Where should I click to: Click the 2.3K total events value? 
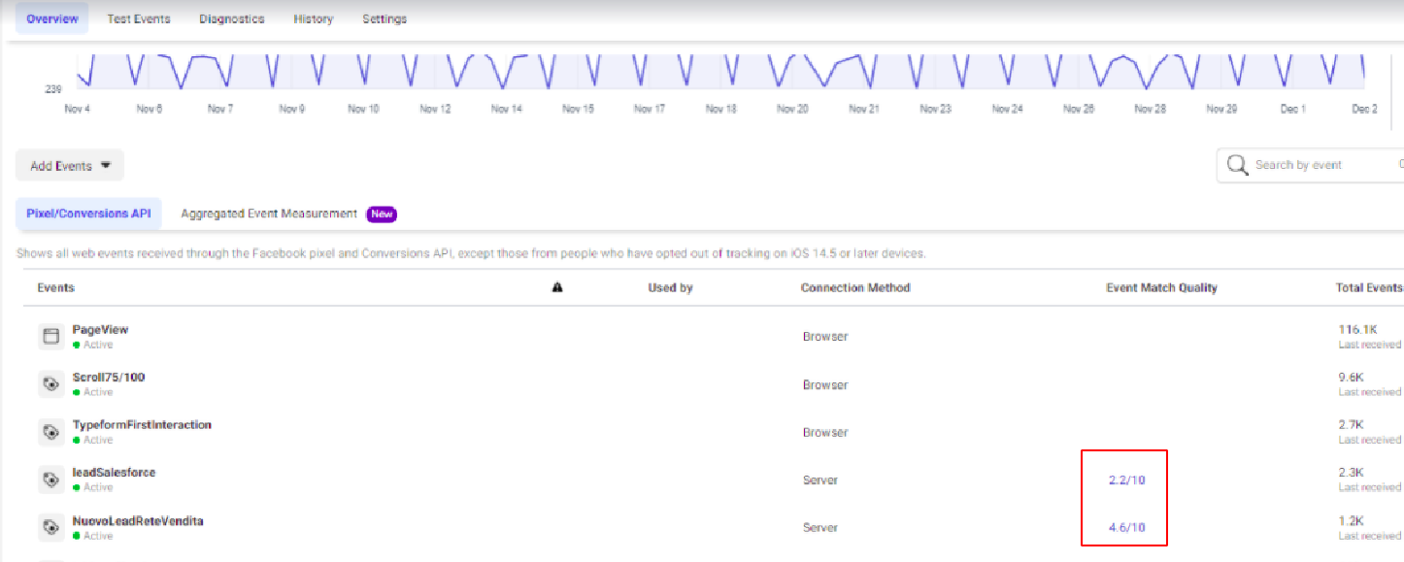click(1351, 473)
